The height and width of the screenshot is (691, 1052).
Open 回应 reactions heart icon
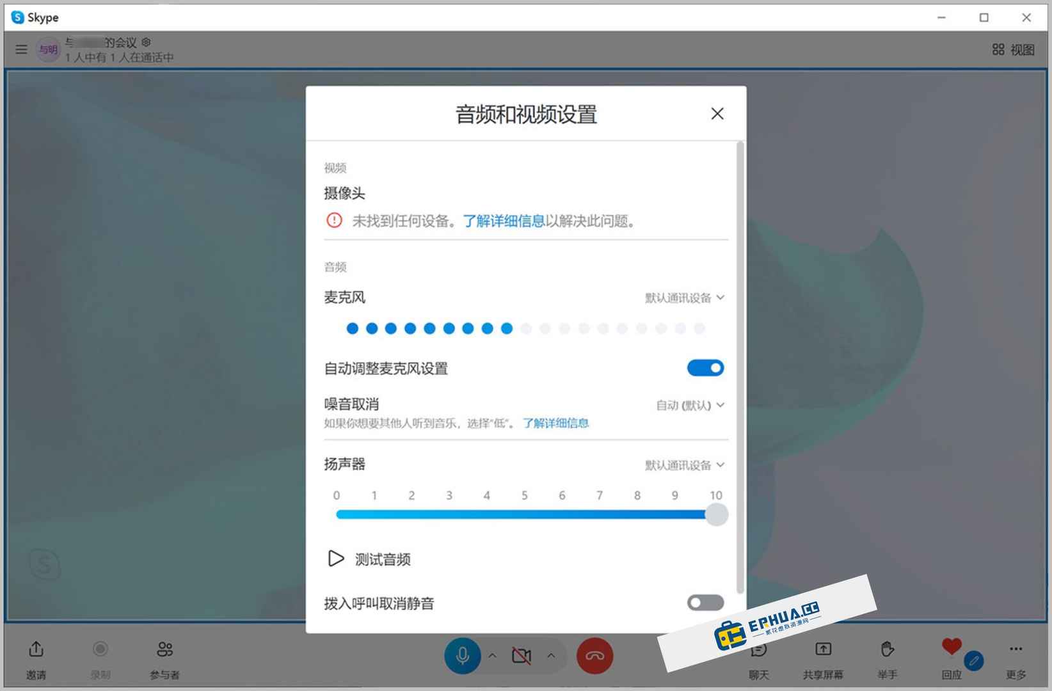[x=952, y=646]
